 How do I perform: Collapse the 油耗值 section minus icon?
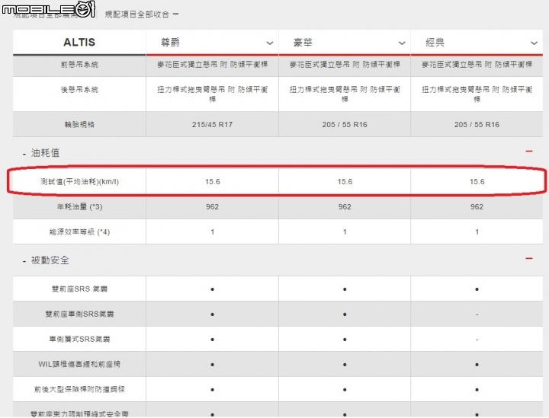coord(528,152)
